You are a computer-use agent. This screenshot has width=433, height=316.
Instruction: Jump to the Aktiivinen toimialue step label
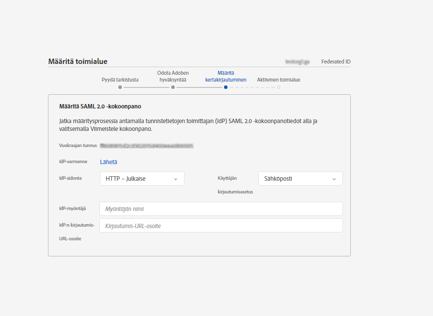click(278, 80)
